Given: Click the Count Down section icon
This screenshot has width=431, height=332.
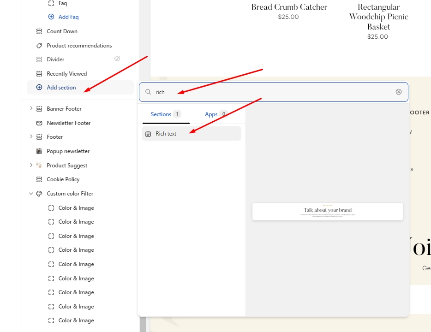Looking at the screenshot, I should coord(39,31).
